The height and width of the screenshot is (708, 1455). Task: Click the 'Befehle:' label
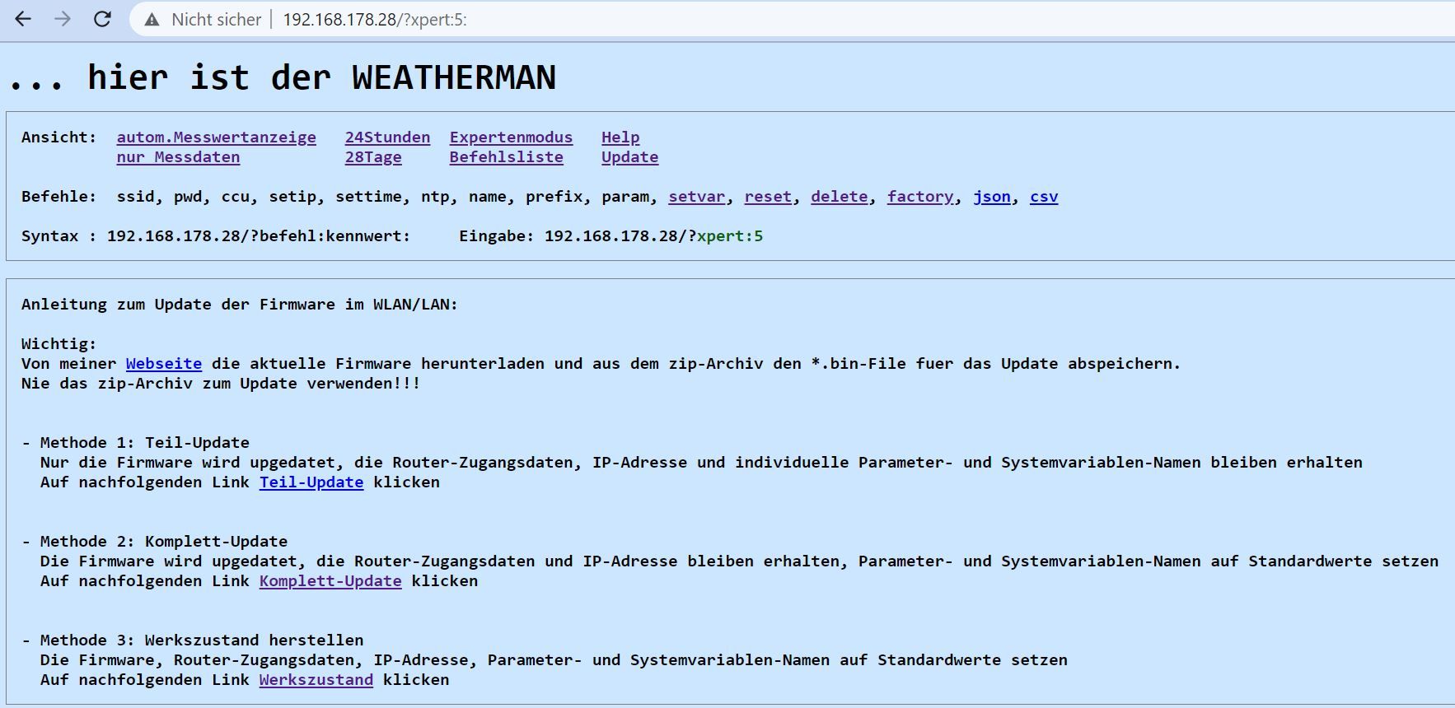pos(58,197)
